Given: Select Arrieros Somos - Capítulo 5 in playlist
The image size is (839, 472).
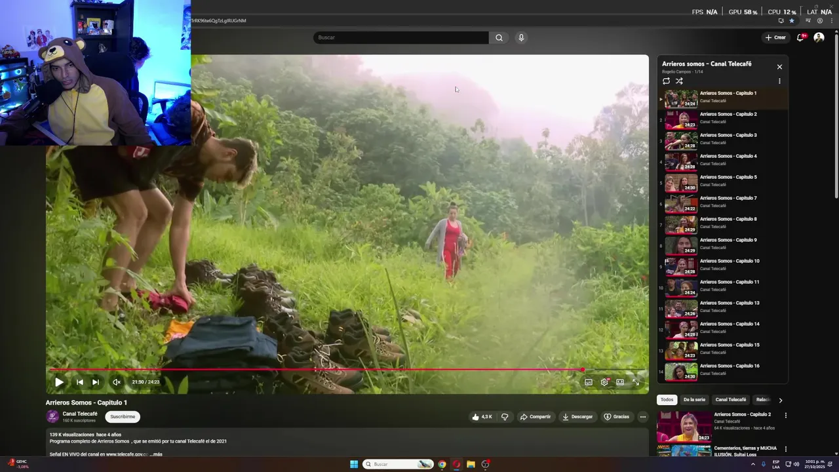Looking at the screenshot, I should [x=723, y=182].
